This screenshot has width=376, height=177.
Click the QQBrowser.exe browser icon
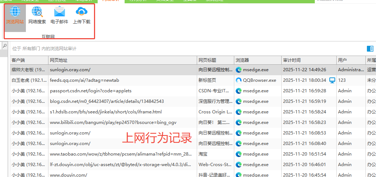239,80
